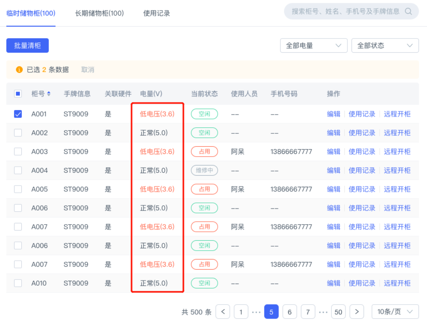Click the 关联硬件 column header
The height and width of the screenshot is (327, 427).
pos(118,94)
